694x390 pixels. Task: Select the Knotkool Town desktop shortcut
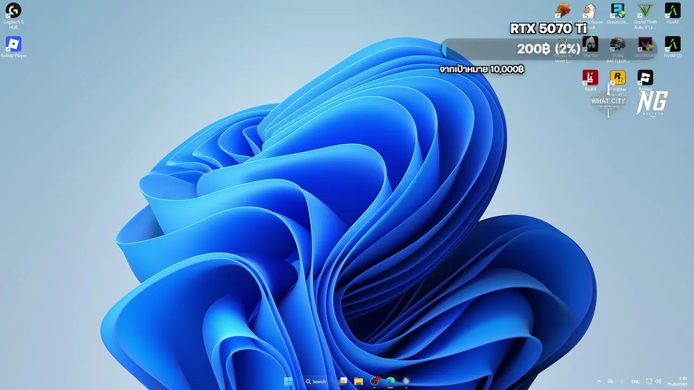563,50
